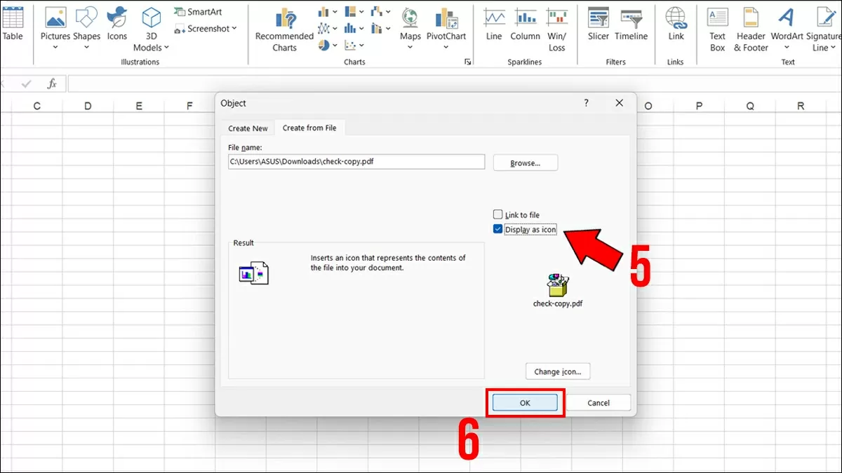Add a Header & Footer
The height and width of the screenshot is (473, 842).
point(751,29)
